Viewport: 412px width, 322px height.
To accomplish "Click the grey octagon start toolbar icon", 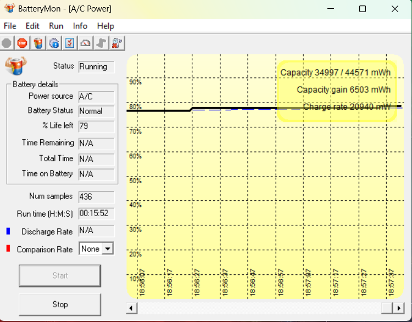I will pyautogui.click(x=7, y=43).
